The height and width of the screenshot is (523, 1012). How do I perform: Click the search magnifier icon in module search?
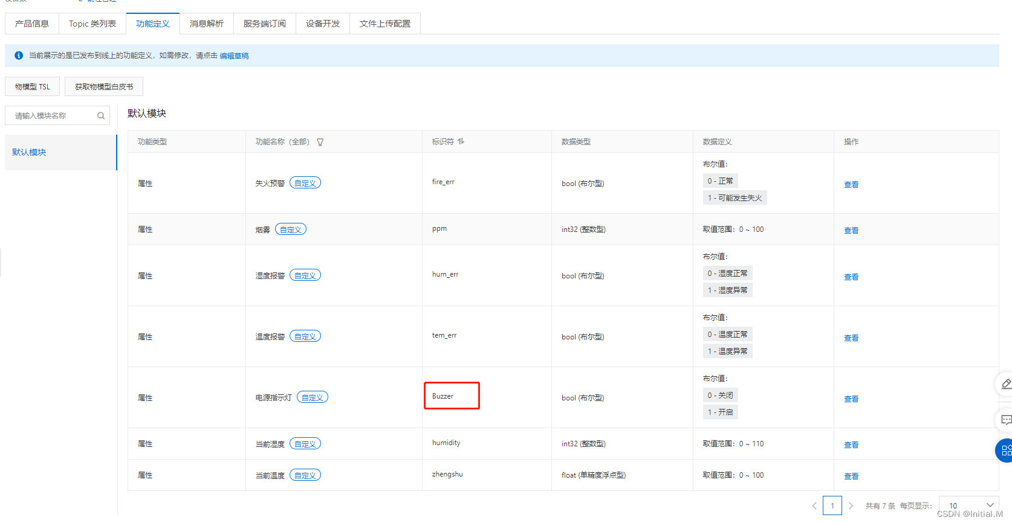click(101, 116)
